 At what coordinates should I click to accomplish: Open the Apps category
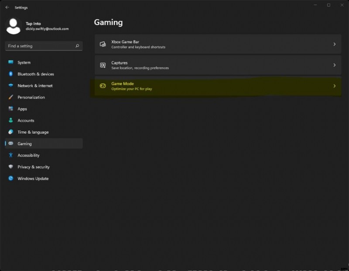coord(44,109)
